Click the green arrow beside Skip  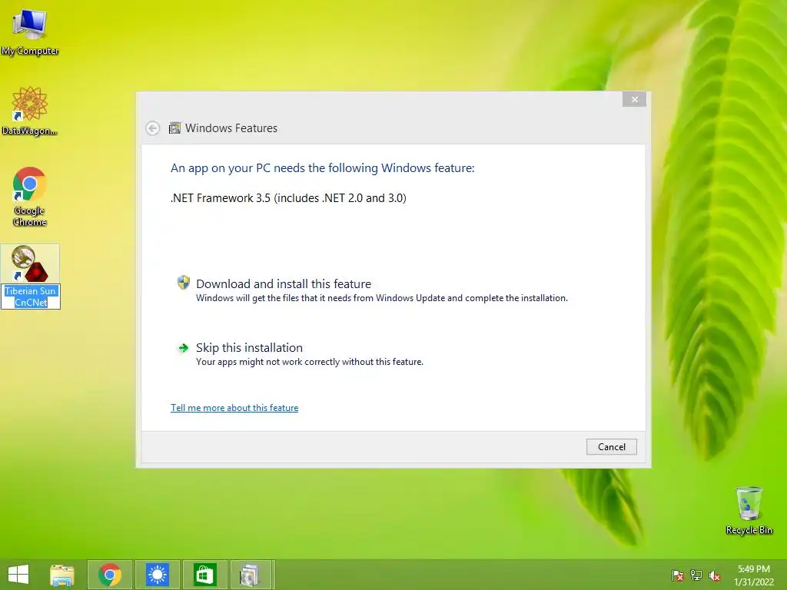(x=183, y=348)
